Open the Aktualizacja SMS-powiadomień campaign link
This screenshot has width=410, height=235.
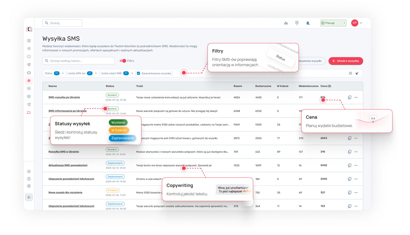(x=68, y=165)
